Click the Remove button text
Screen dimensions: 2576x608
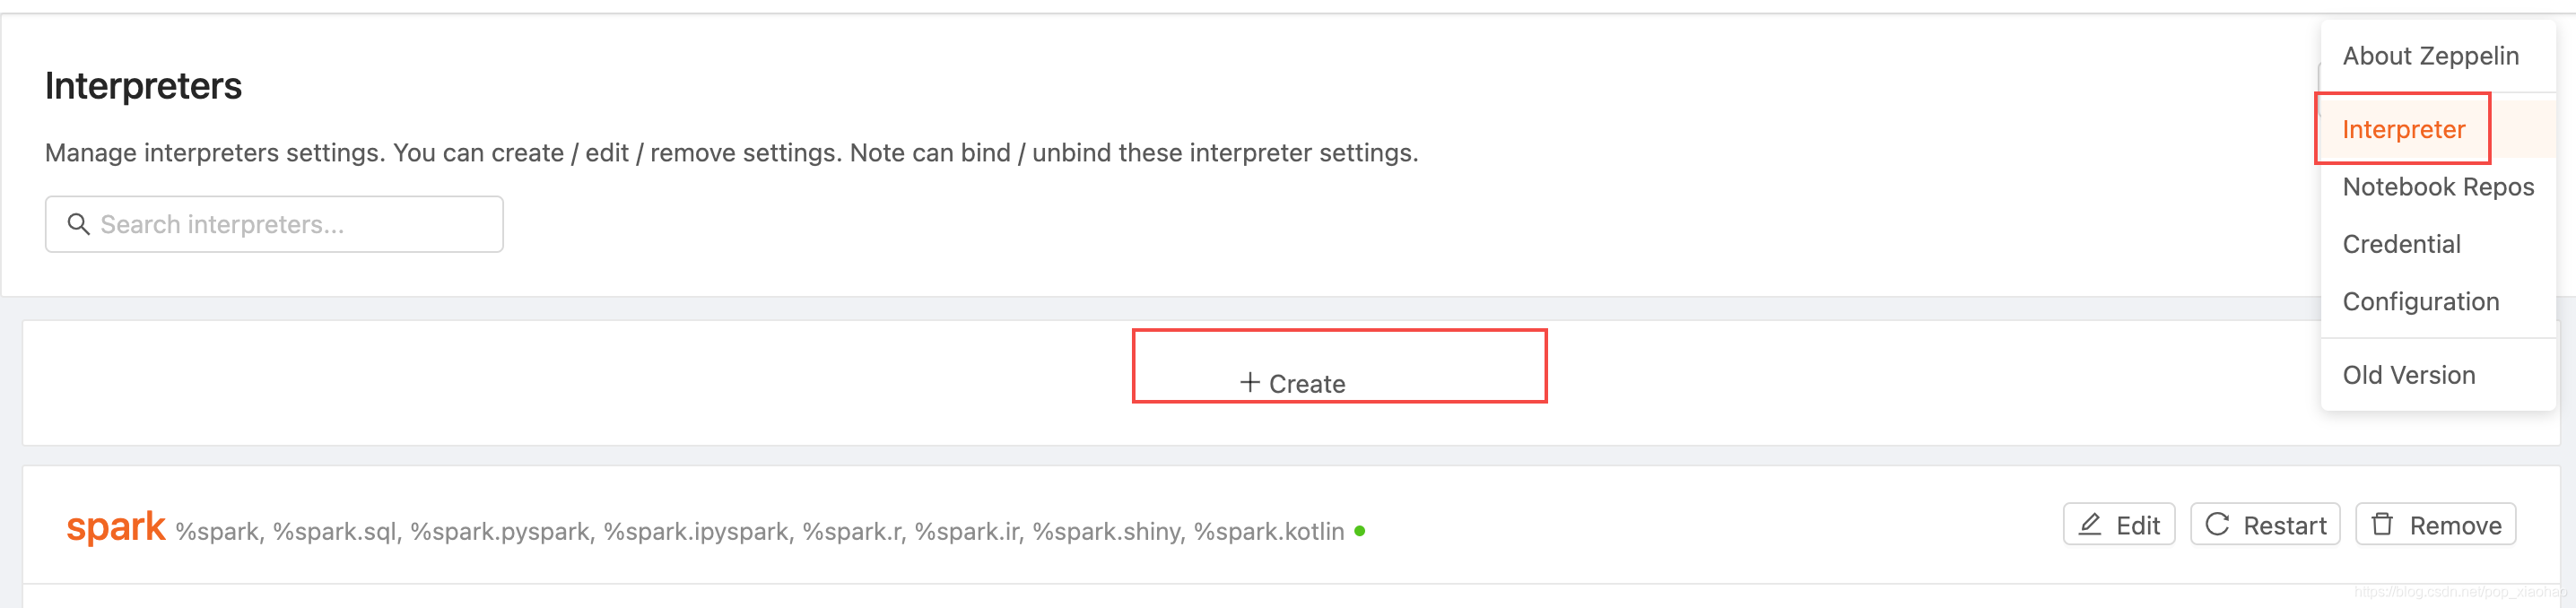[2455, 526]
